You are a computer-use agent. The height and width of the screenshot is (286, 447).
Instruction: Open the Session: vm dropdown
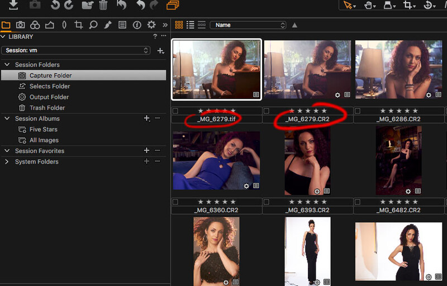pos(76,50)
